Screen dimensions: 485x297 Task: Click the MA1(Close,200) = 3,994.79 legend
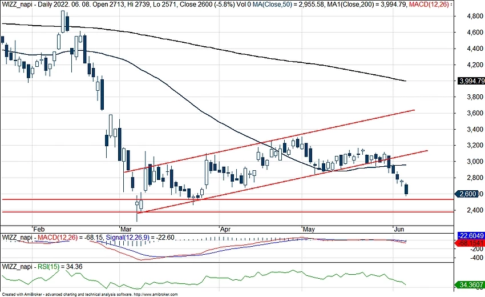click(x=367, y=4)
